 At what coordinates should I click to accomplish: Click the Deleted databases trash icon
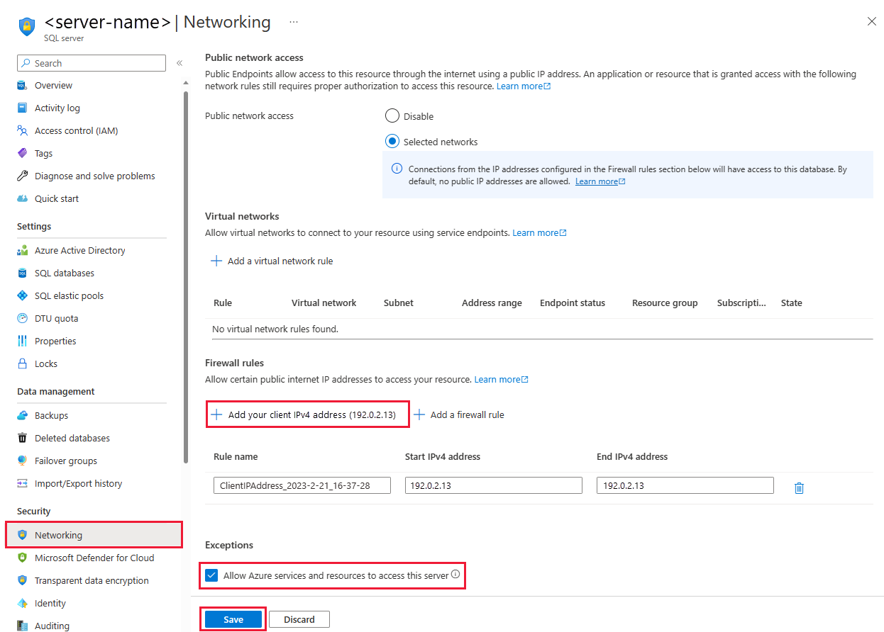22,438
